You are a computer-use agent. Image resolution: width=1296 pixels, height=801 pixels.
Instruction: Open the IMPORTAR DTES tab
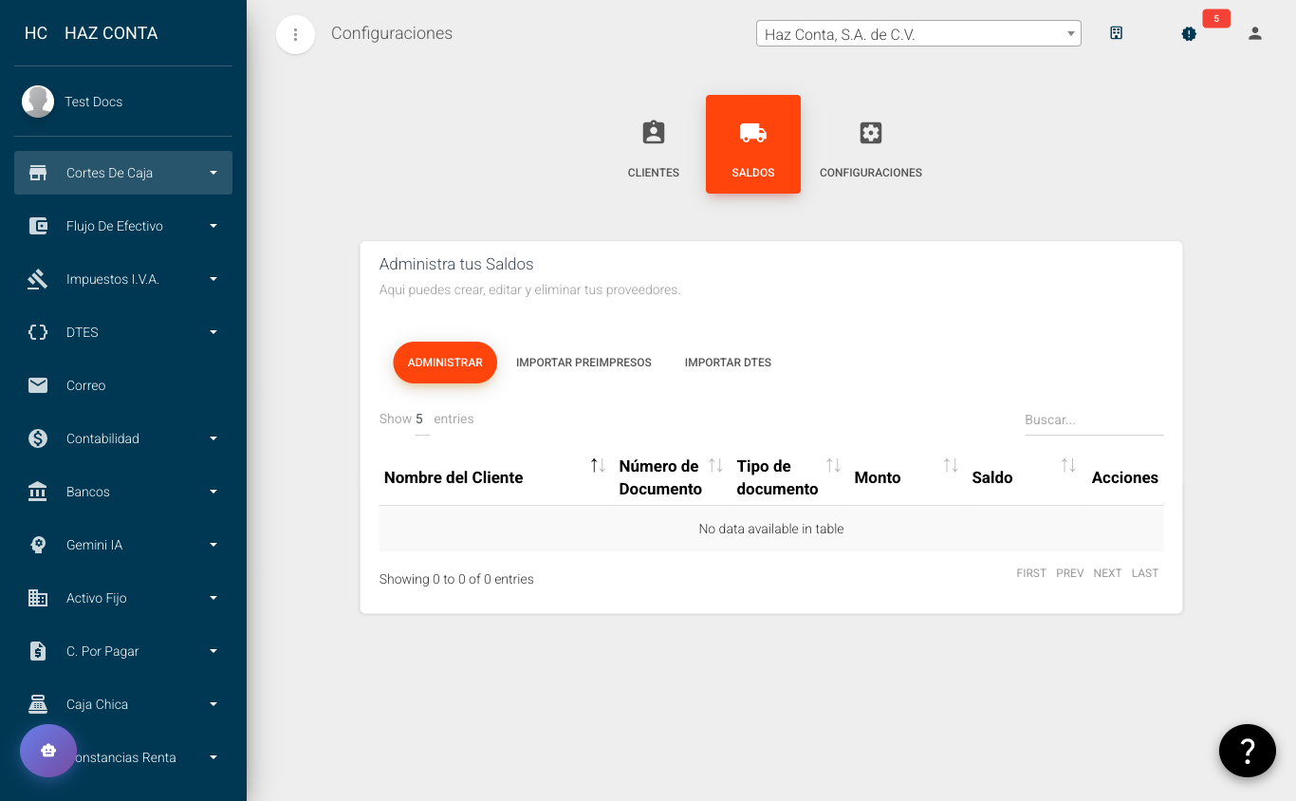728,362
